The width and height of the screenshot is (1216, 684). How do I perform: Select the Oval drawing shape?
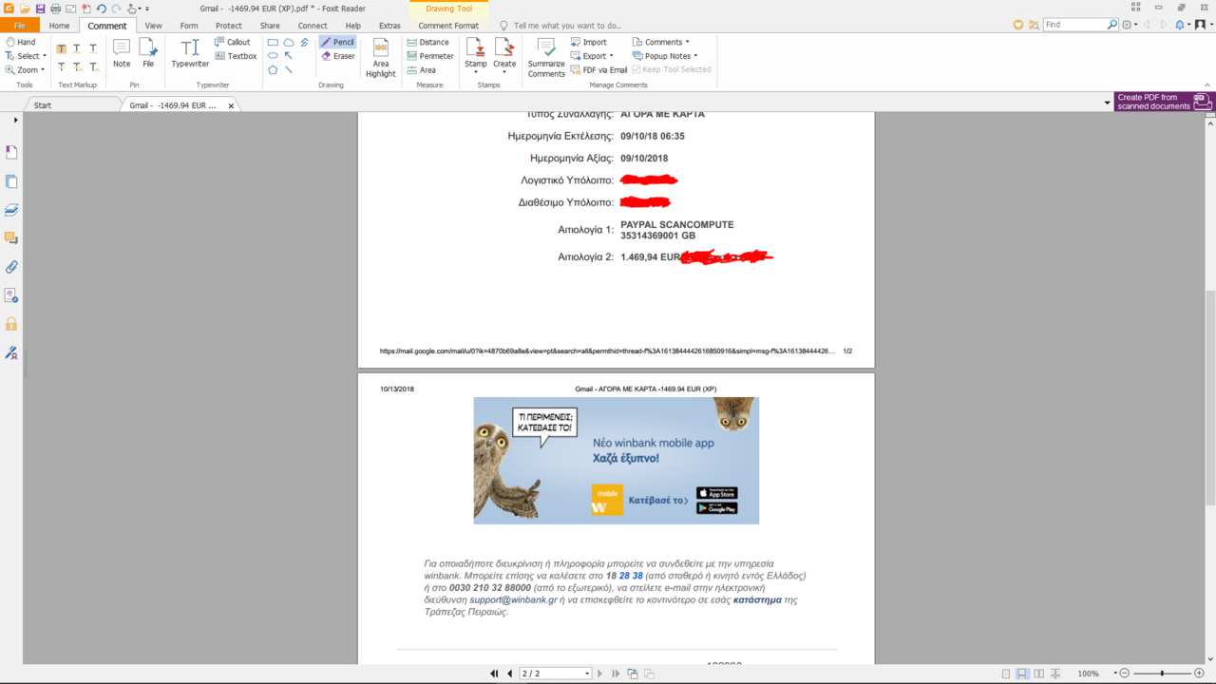274,56
